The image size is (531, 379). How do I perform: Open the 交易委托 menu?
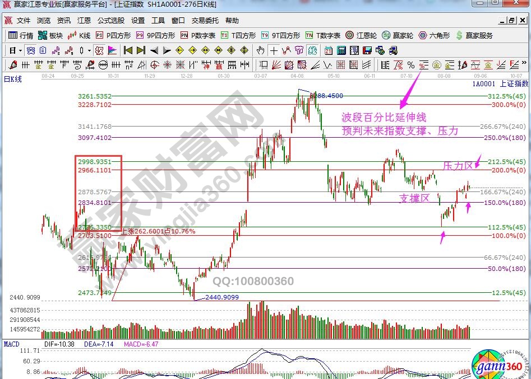click(205, 21)
